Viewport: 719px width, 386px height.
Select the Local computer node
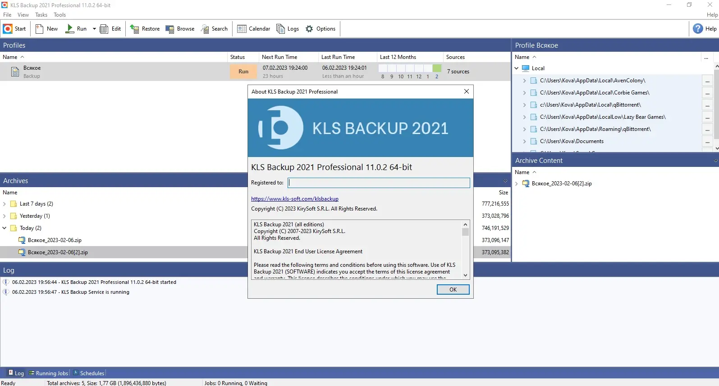[538, 68]
